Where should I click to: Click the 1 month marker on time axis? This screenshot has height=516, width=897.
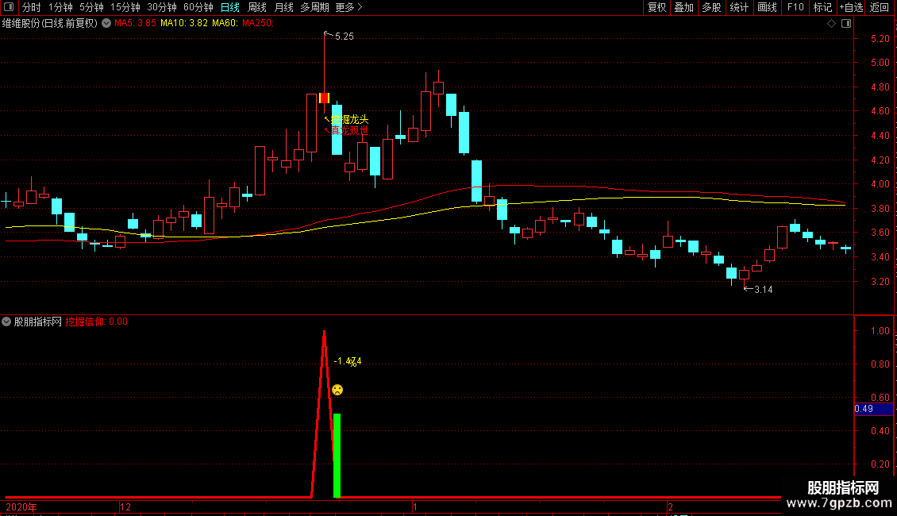point(414,506)
